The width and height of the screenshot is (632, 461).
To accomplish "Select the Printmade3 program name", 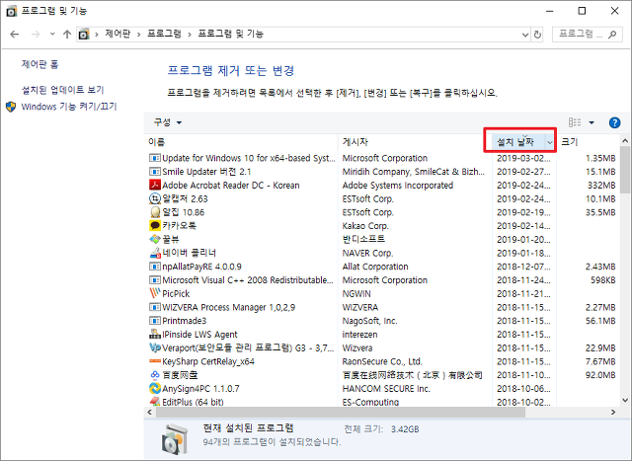I will (x=185, y=321).
